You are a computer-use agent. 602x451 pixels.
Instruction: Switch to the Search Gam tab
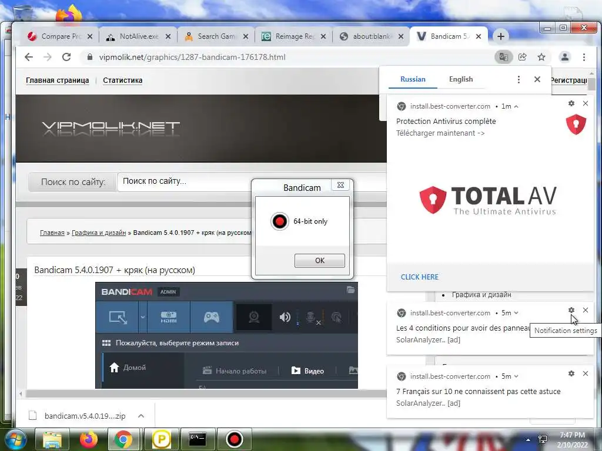click(x=216, y=36)
